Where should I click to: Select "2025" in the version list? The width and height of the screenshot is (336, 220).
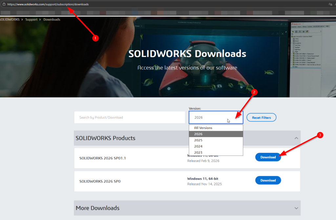[198, 140]
